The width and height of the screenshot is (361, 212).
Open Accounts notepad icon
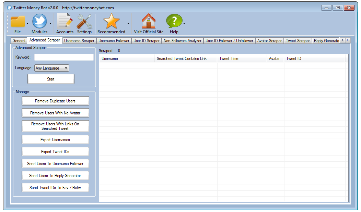(65, 21)
